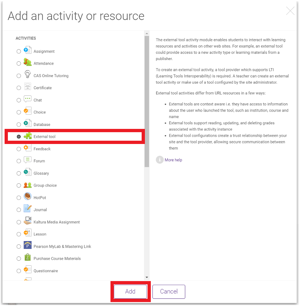Click the CAS Online Tutoring lightbulb icon

(28, 74)
